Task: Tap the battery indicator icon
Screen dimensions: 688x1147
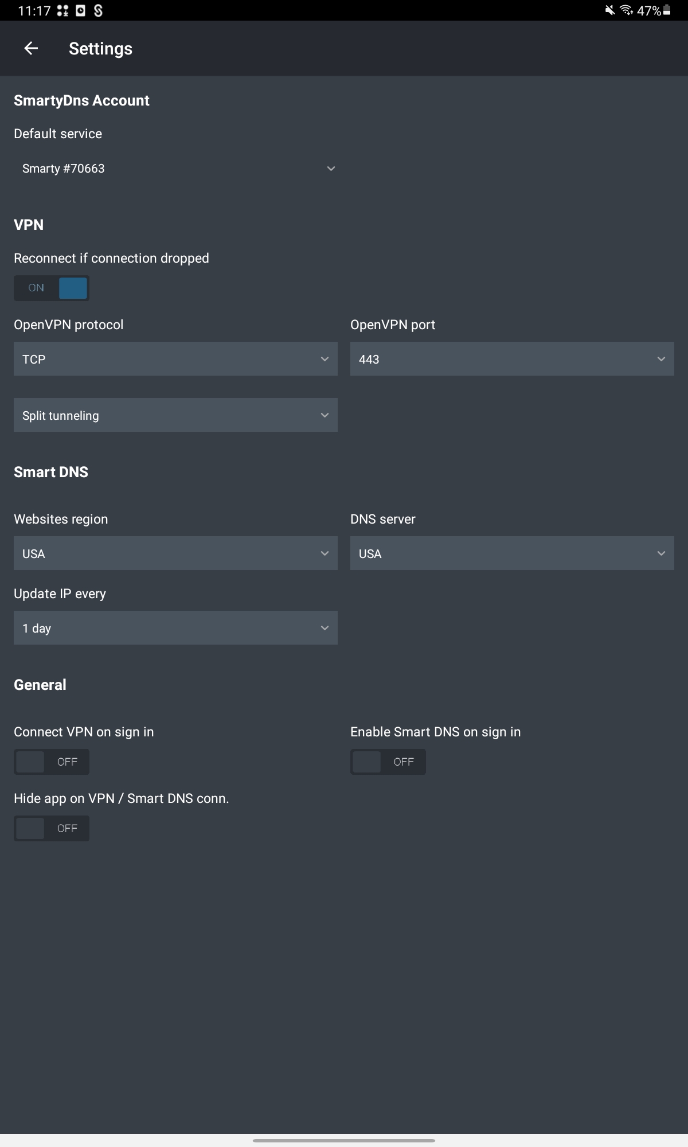Action: (x=667, y=10)
